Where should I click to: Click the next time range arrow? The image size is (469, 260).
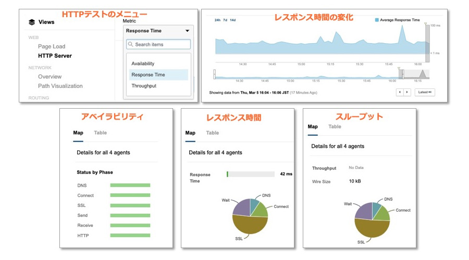(407, 92)
